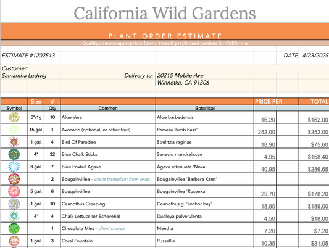Viewport: 329px width, 248px height.
Task: Click the 'client source' note text
Action: click(111, 228)
